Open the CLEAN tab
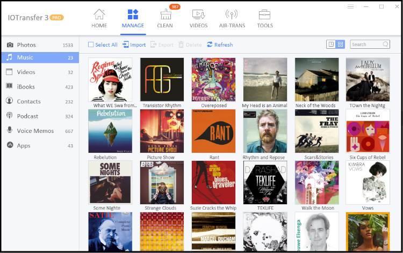 [165, 19]
